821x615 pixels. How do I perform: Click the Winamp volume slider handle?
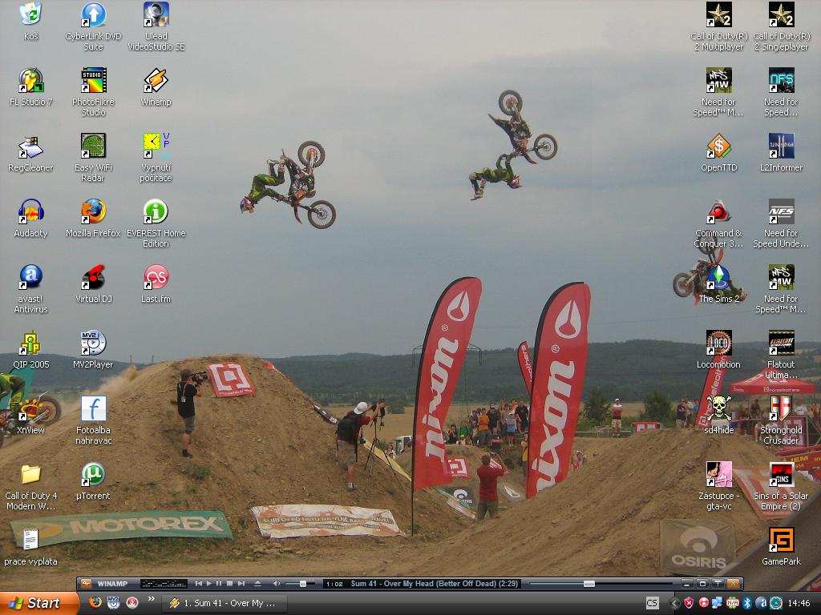(302, 584)
